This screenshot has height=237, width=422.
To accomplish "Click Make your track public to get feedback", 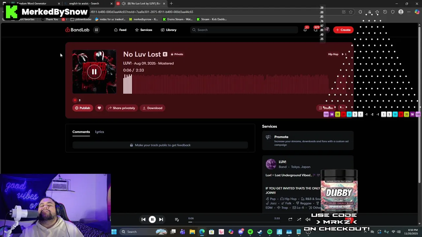I will 160,145.
